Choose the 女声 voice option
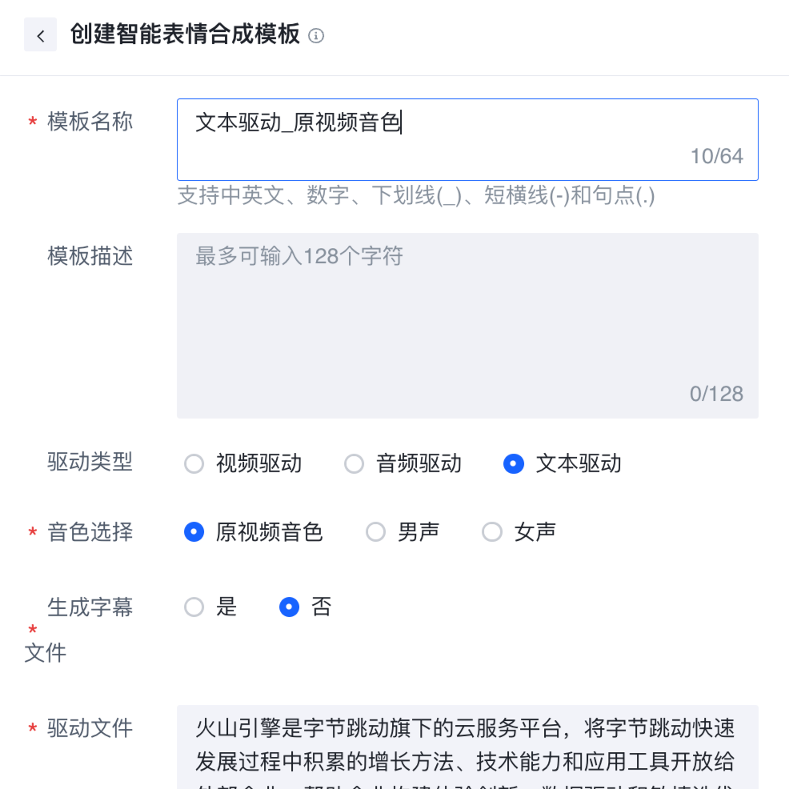789x789 pixels. click(x=492, y=532)
